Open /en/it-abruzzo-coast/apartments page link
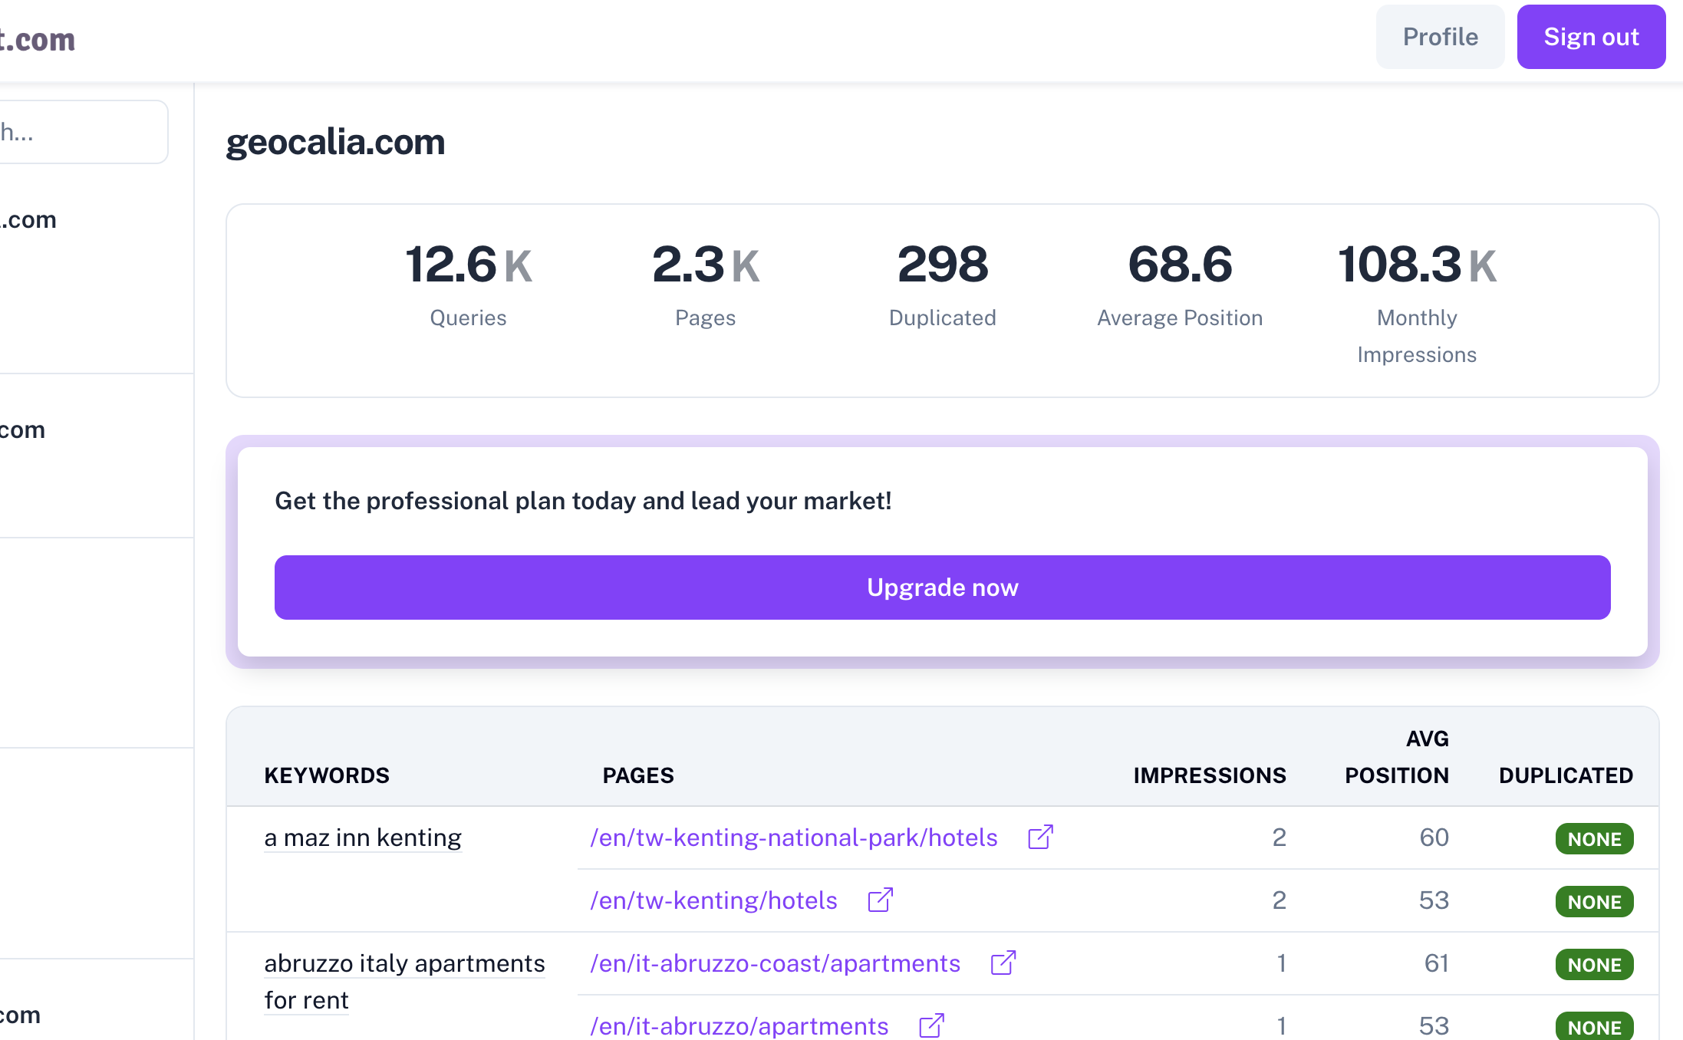This screenshot has height=1040, width=1683. 775,963
